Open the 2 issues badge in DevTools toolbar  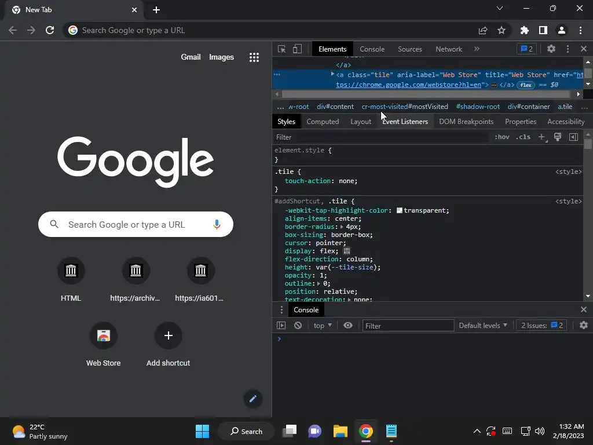(526, 49)
